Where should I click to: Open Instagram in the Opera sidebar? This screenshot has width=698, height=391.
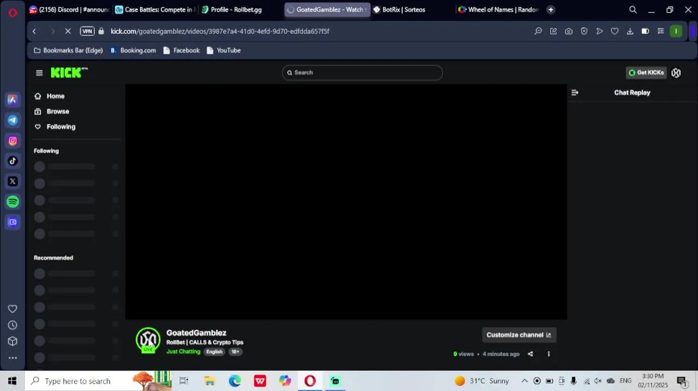[13, 141]
